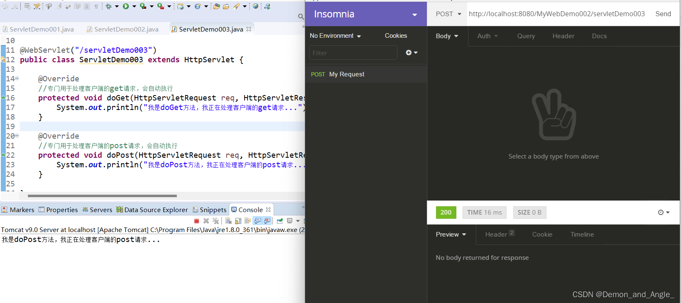This screenshot has height=303, width=681.
Task: Open the Insomnia app dropdown arrow
Action: coord(414,15)
